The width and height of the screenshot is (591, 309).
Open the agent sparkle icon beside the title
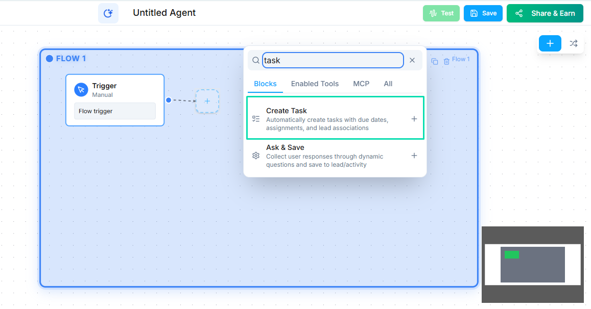(108, 13)
